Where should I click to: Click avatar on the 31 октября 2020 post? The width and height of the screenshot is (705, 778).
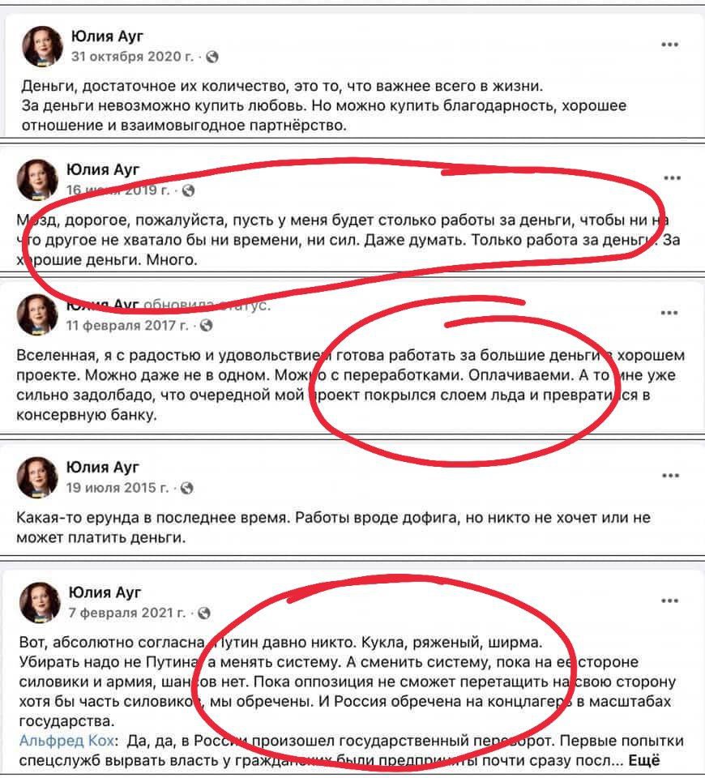point(43,46)
